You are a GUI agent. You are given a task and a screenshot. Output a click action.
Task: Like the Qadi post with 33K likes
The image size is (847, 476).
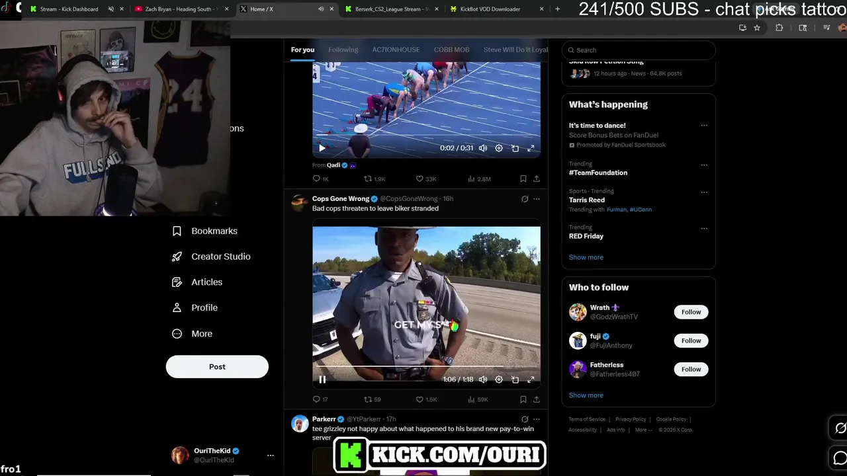425,178
